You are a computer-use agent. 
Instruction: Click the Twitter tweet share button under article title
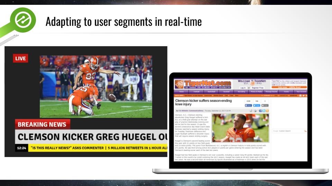tap(257, 105)
